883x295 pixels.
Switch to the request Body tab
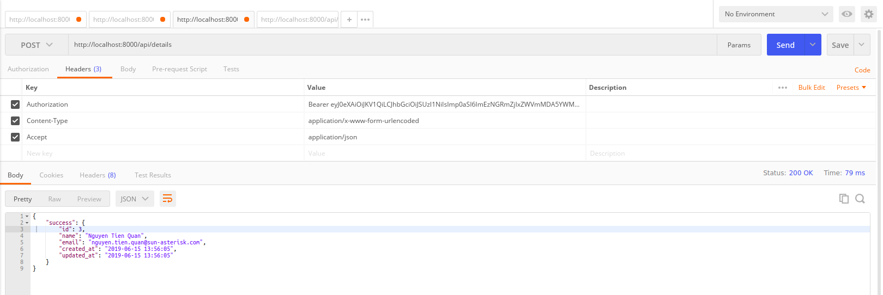pos(128,69)
